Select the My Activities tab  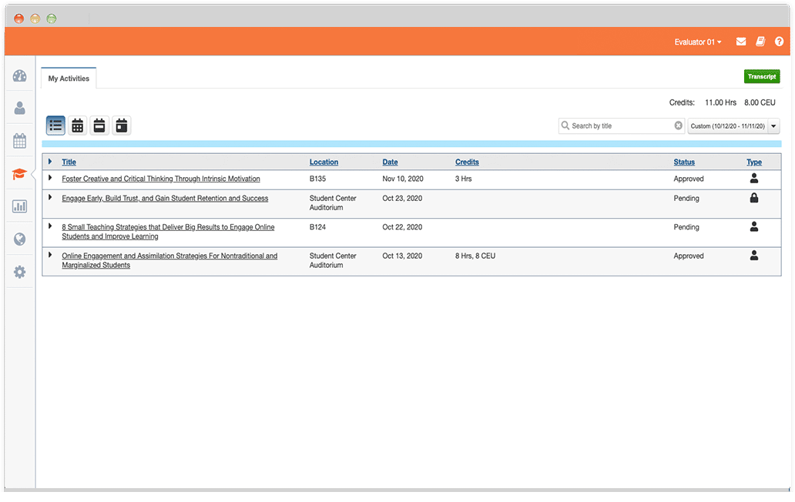[69, 79]
